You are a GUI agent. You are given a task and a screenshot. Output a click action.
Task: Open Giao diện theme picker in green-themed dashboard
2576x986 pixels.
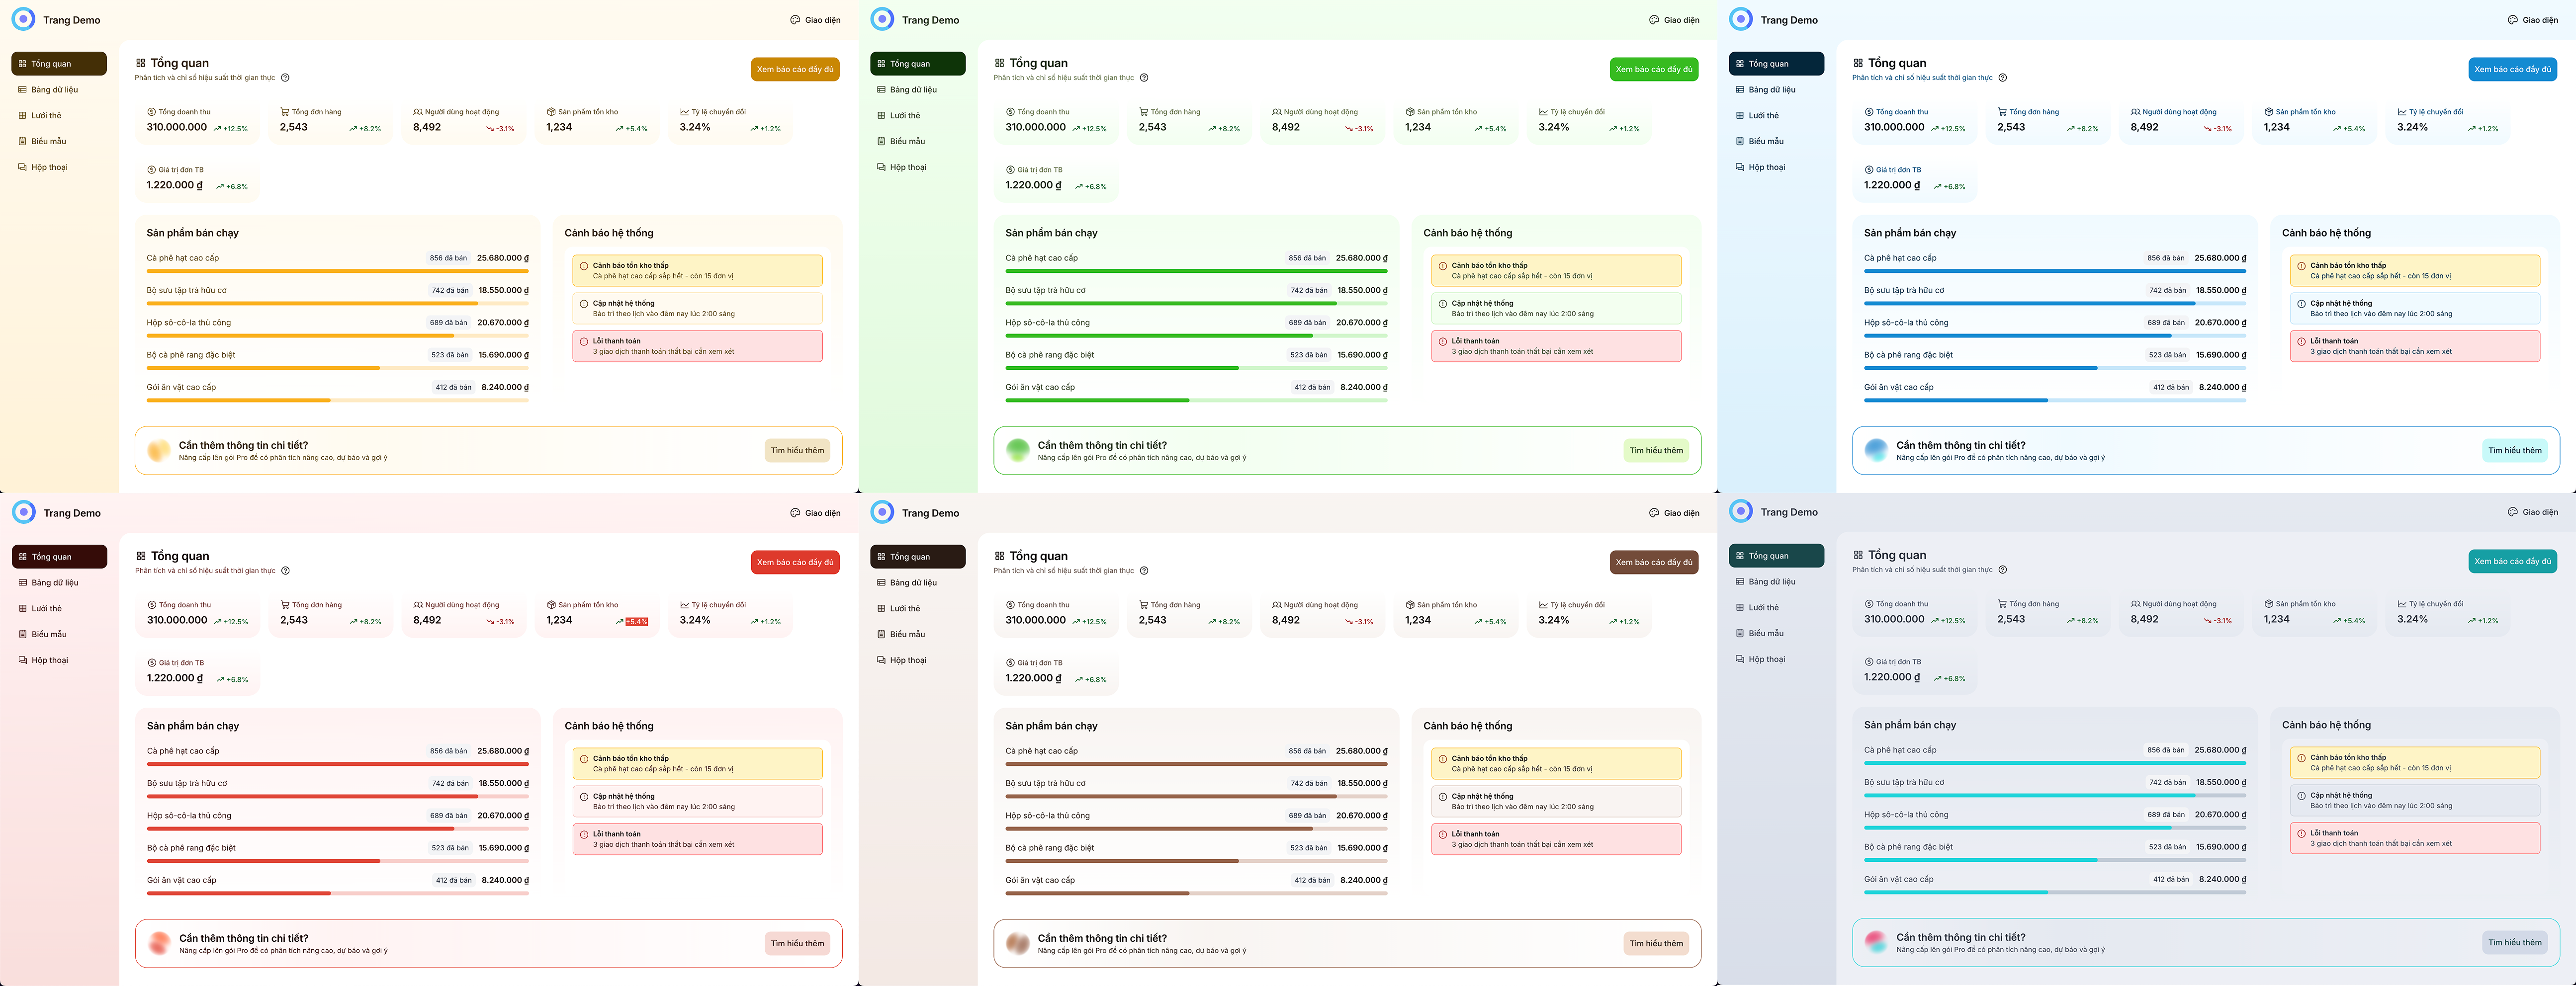[1674, 20]
